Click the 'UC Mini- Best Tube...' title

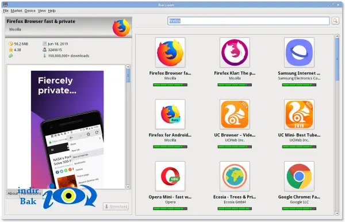[x=299, y=135]
